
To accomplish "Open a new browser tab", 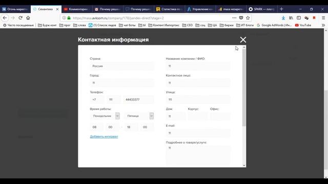I will [x=281, y=9].
